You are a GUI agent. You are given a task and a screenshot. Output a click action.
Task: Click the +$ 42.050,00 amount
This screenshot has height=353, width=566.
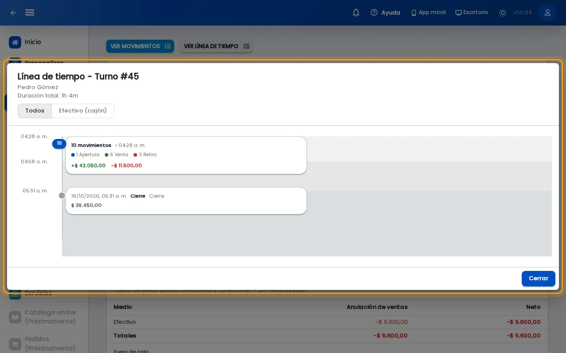click(x=88, y=166)
